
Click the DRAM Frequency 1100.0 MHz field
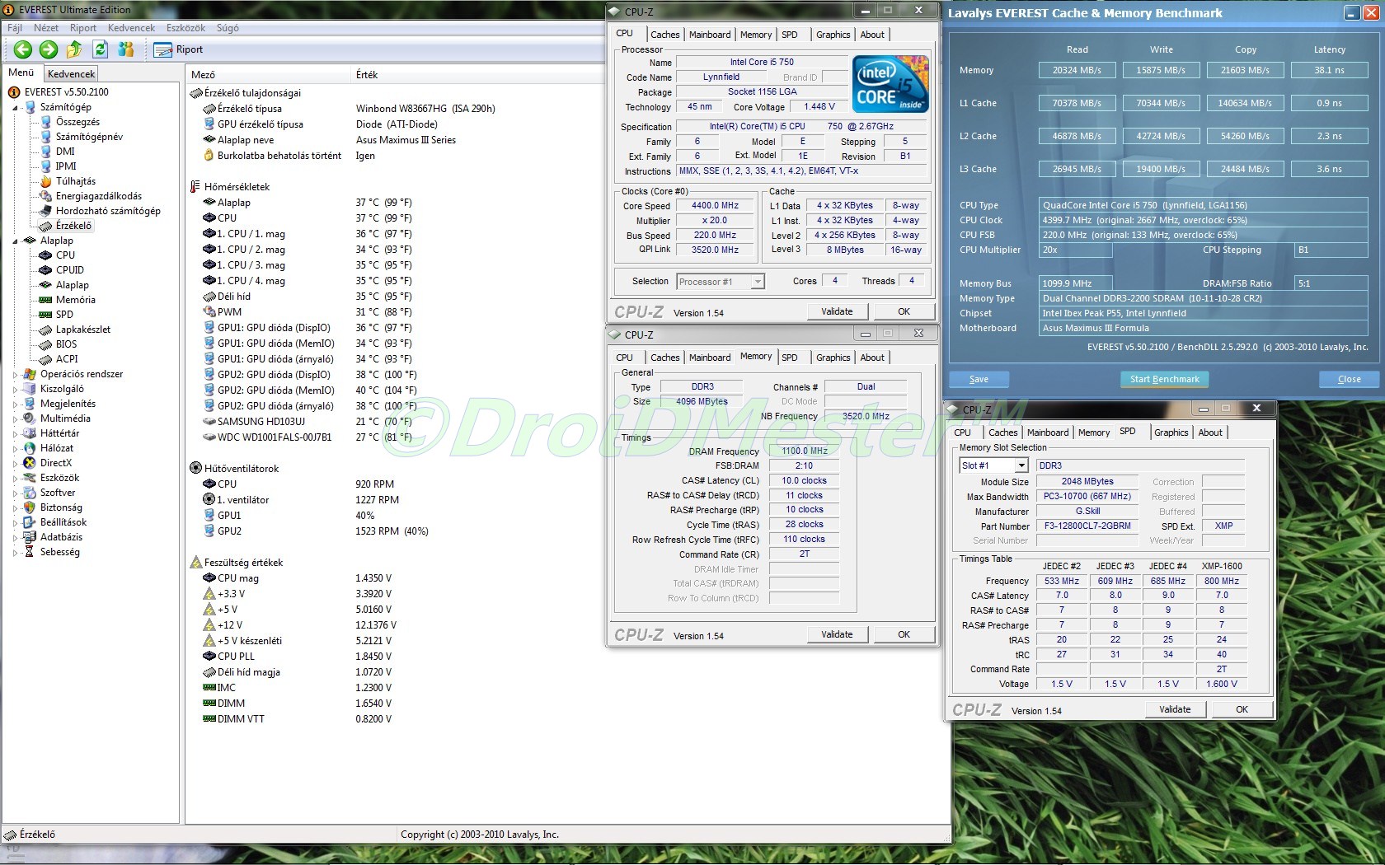(805, 451)
